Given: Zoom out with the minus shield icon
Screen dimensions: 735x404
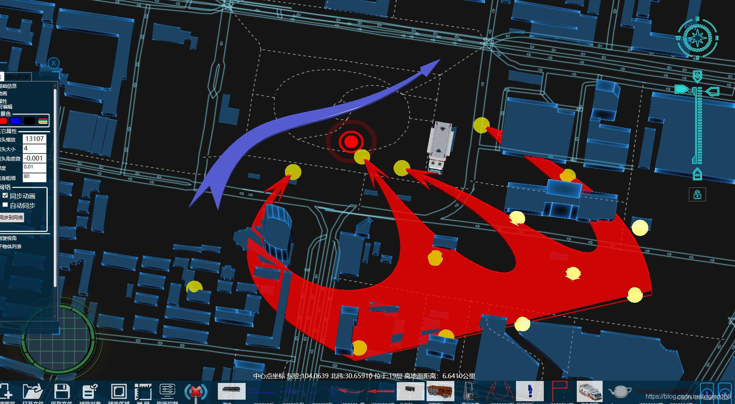Looking at the screenshot, I should [x=697, y=174].
